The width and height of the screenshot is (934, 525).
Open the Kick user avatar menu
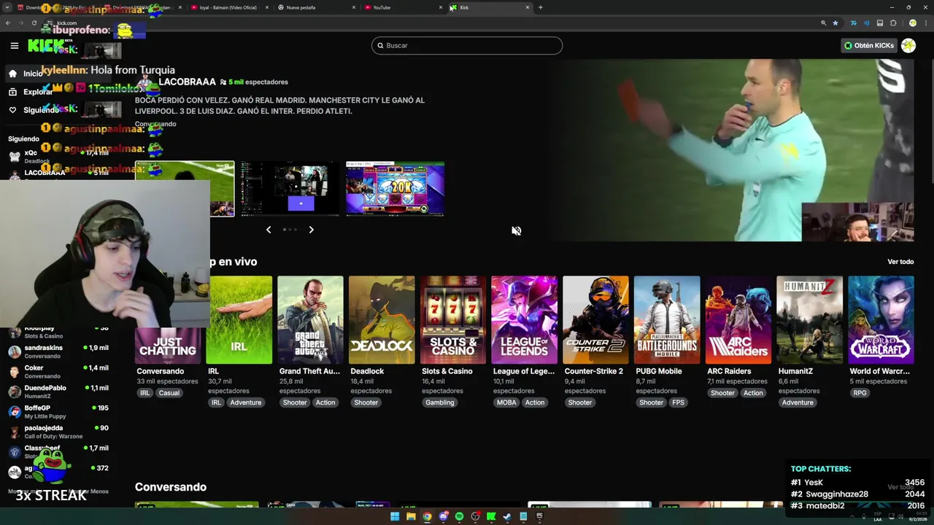[908, 45]
